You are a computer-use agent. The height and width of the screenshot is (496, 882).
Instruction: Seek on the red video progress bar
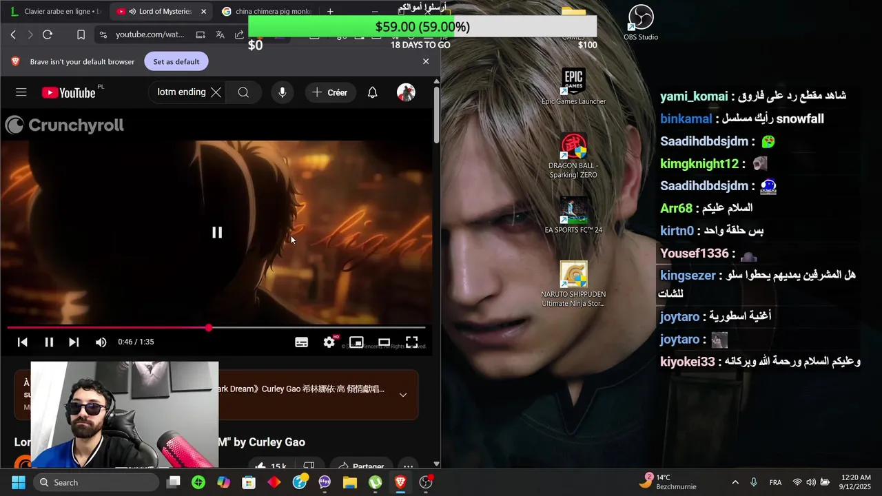tap(216, 328)
